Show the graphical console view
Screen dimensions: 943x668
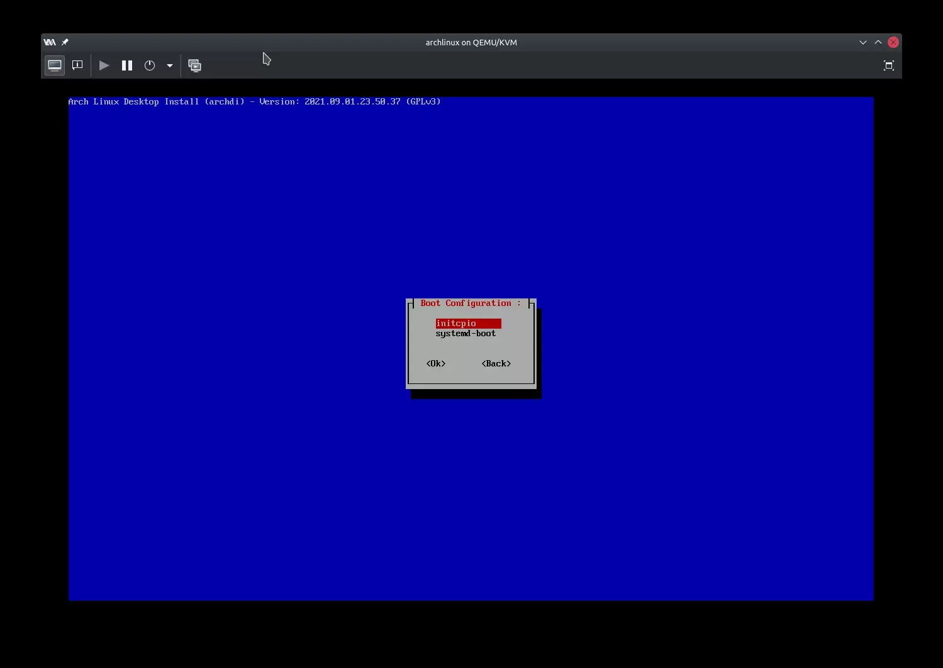[x=55, y=65]
